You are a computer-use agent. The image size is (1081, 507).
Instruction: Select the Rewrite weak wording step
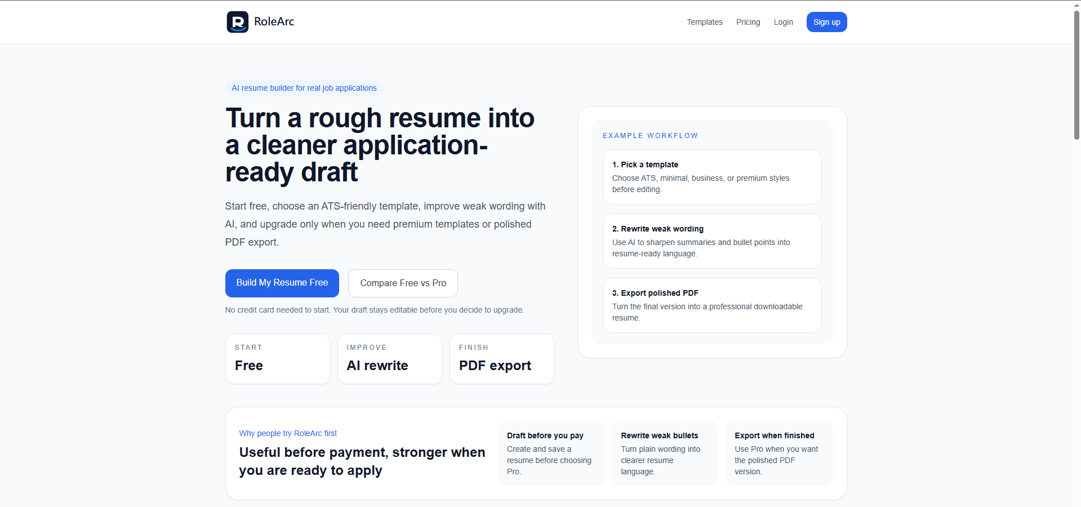coord(712,241)
